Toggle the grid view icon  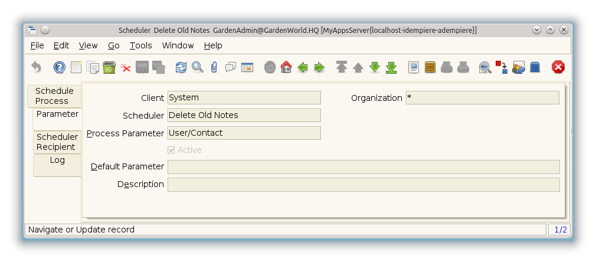[x=247, y=67]
